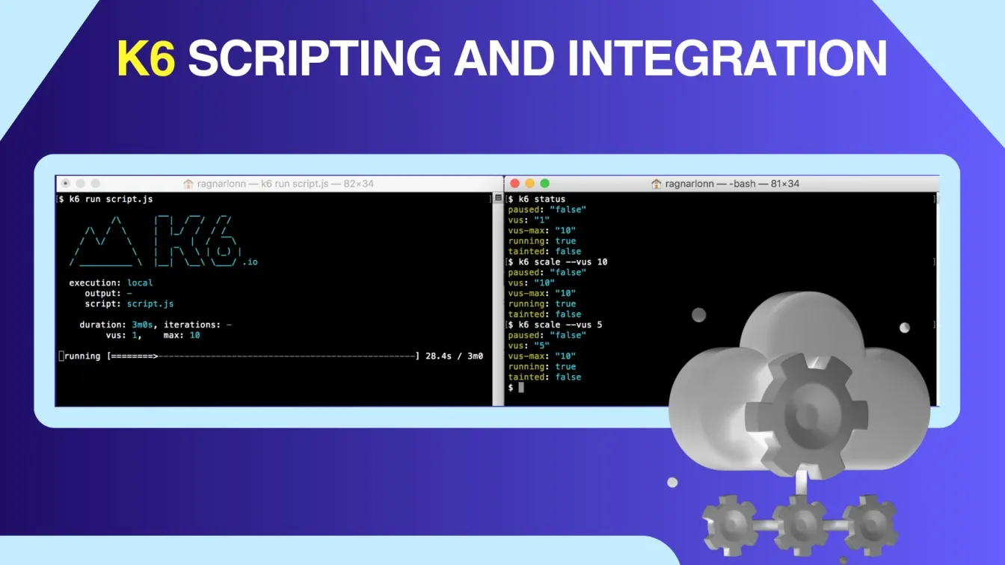1005x565 pixels.
Task: Click the terminal cursor after the last $ prompt
Action: (x=521, y=387)
